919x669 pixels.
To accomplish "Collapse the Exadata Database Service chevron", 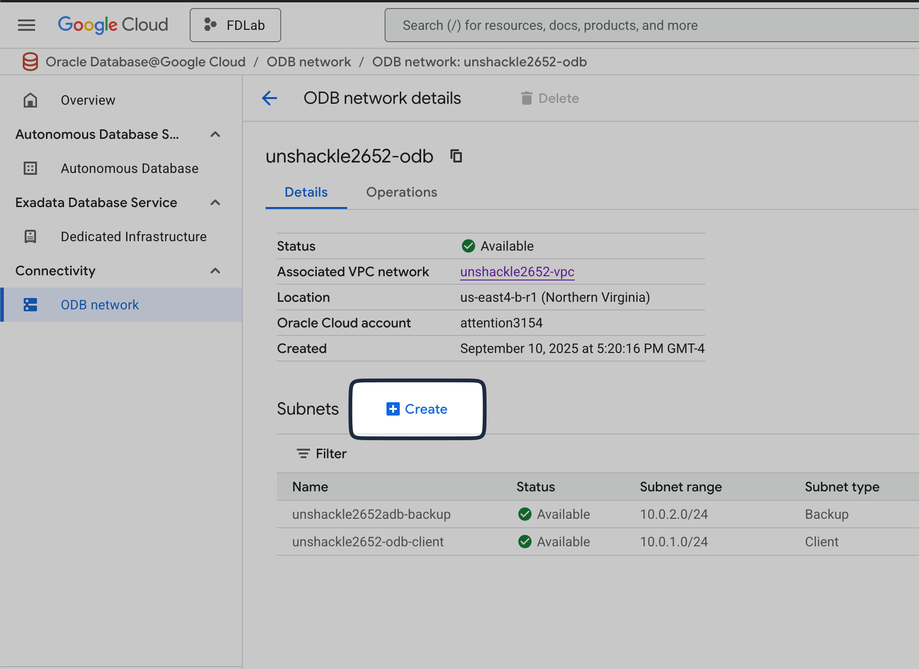I will pyautogui.click(x=215, y=202).
